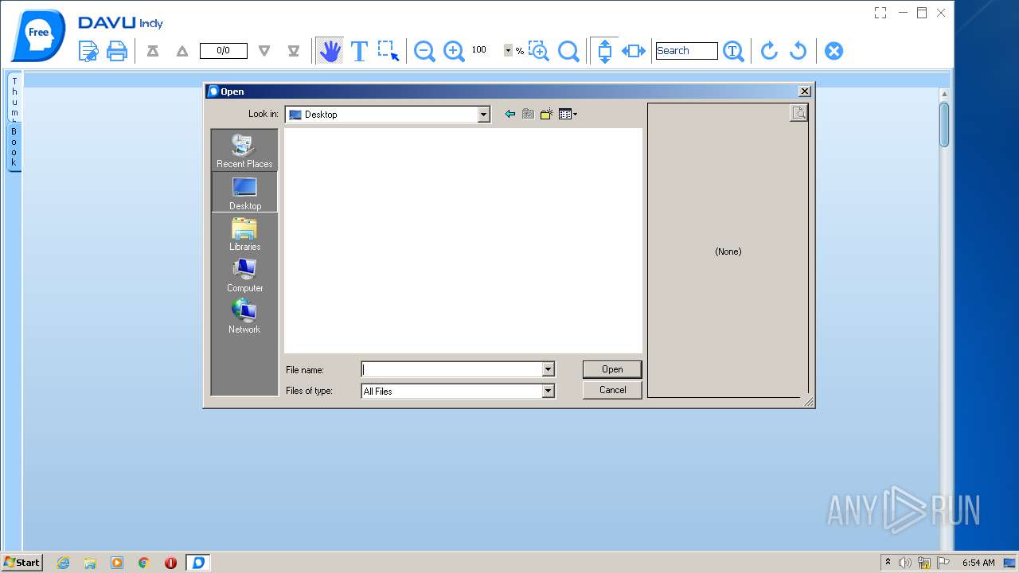The image size is (1019, 573).
Task: Click the Cancel button
Action: 612,390
